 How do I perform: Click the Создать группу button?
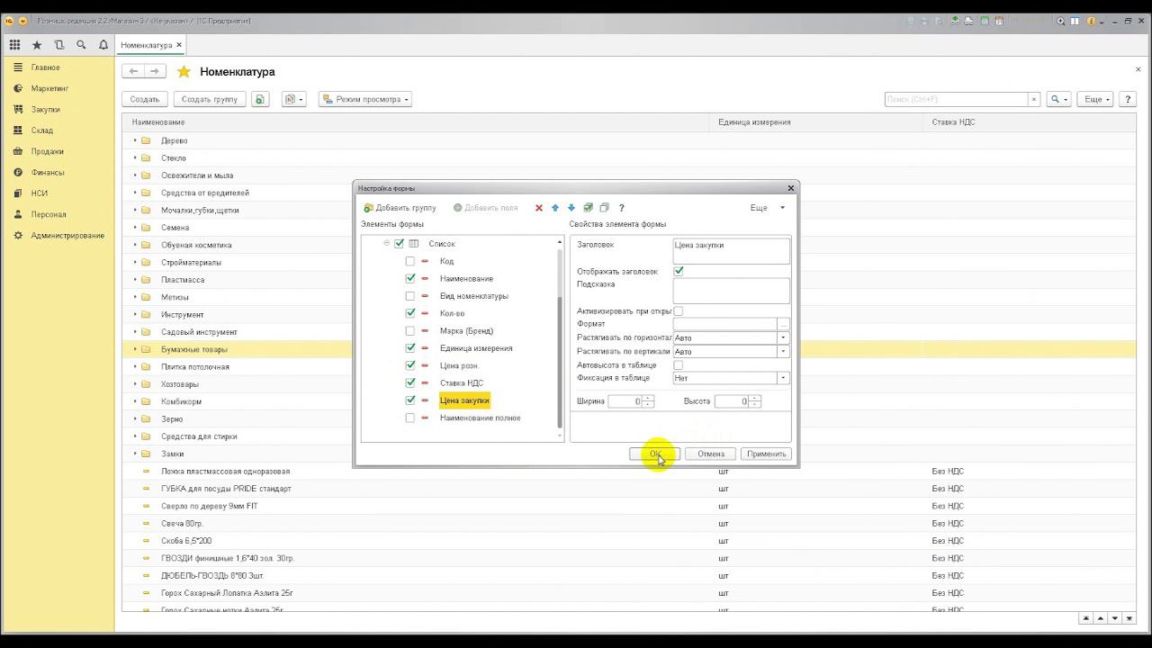[210, 99]
